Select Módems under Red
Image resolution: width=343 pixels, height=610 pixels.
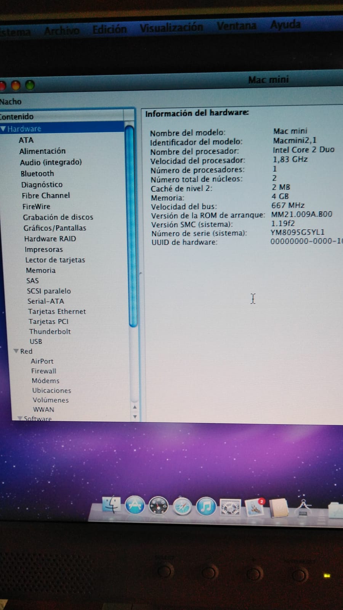pyautogui.click(x=45, y=380)
